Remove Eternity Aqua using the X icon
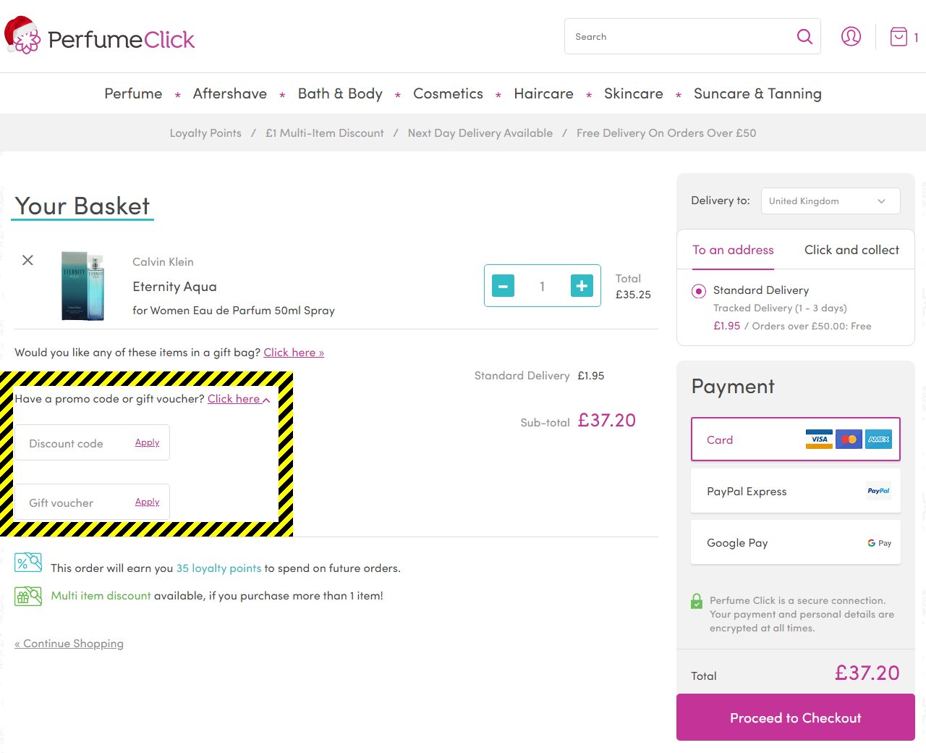The image size is (926, 753). coord(27,260)
